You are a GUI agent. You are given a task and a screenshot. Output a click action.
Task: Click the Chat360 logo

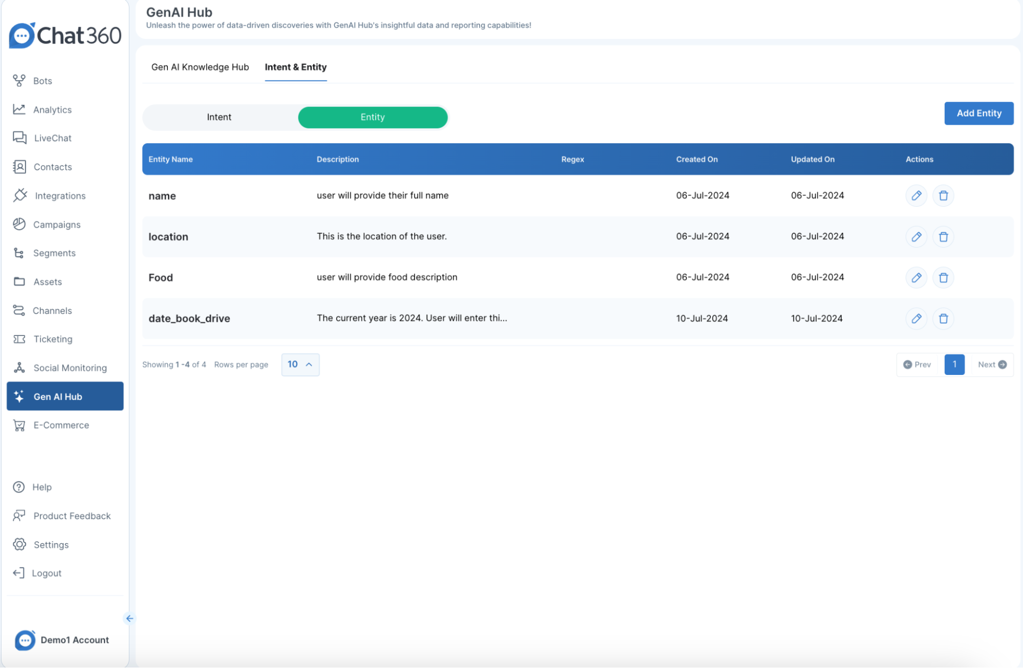click(65, 35)
